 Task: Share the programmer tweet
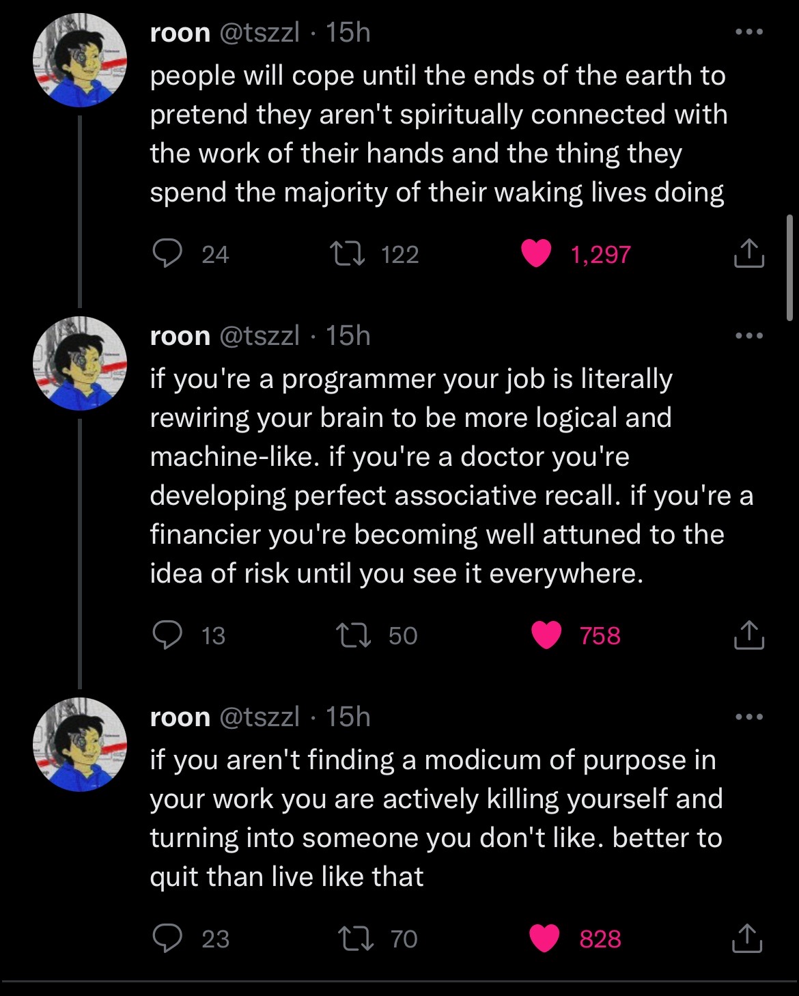point(748,635)
